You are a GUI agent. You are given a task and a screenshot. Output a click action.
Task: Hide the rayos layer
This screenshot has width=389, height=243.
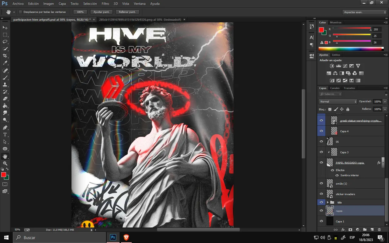coord(321,210)
